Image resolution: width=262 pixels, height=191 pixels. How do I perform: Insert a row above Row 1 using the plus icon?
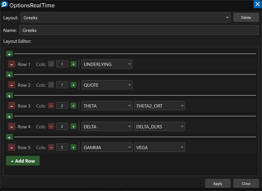[x=9, y=54]
